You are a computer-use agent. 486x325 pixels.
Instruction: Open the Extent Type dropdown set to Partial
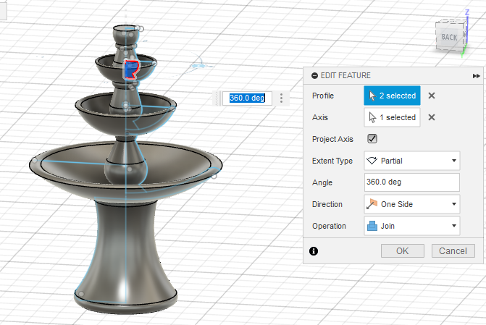[x=412, y=161]
